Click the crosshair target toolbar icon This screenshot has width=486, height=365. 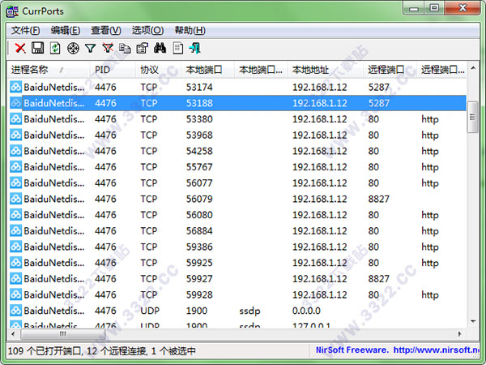(73, 49)
